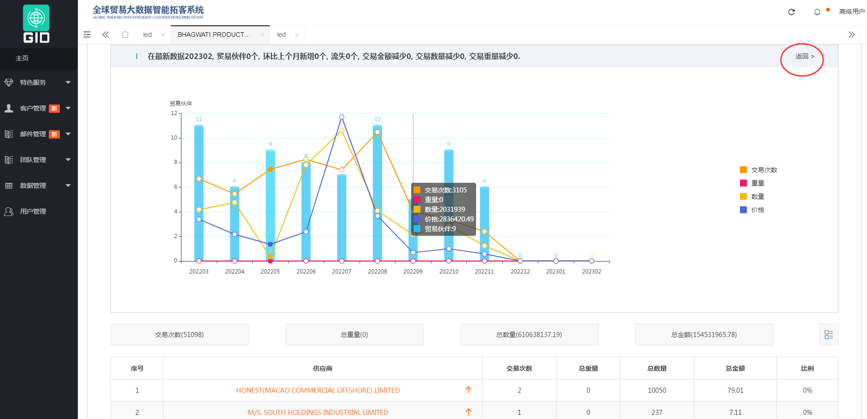The height and width of the screenshot is (419, 867).
Task: Close the last led tab
Action: coord(297,35)
